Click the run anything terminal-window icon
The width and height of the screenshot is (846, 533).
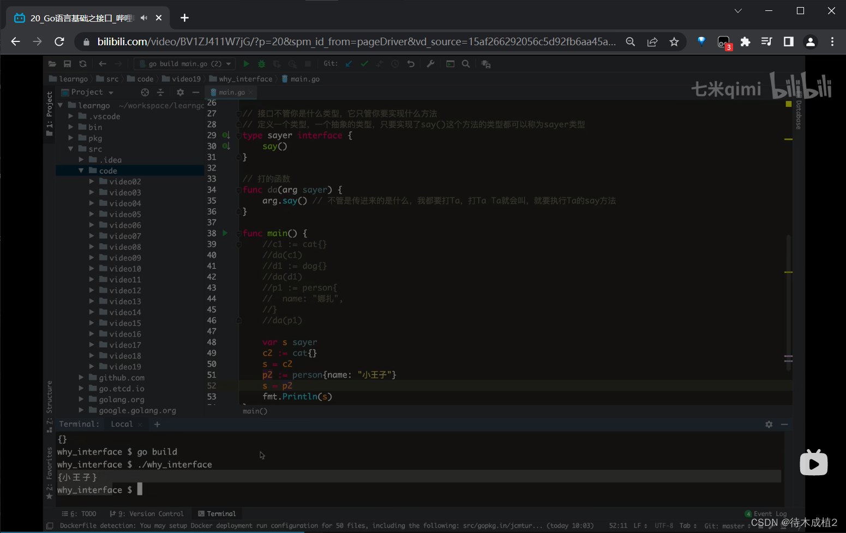click(450, 64)
